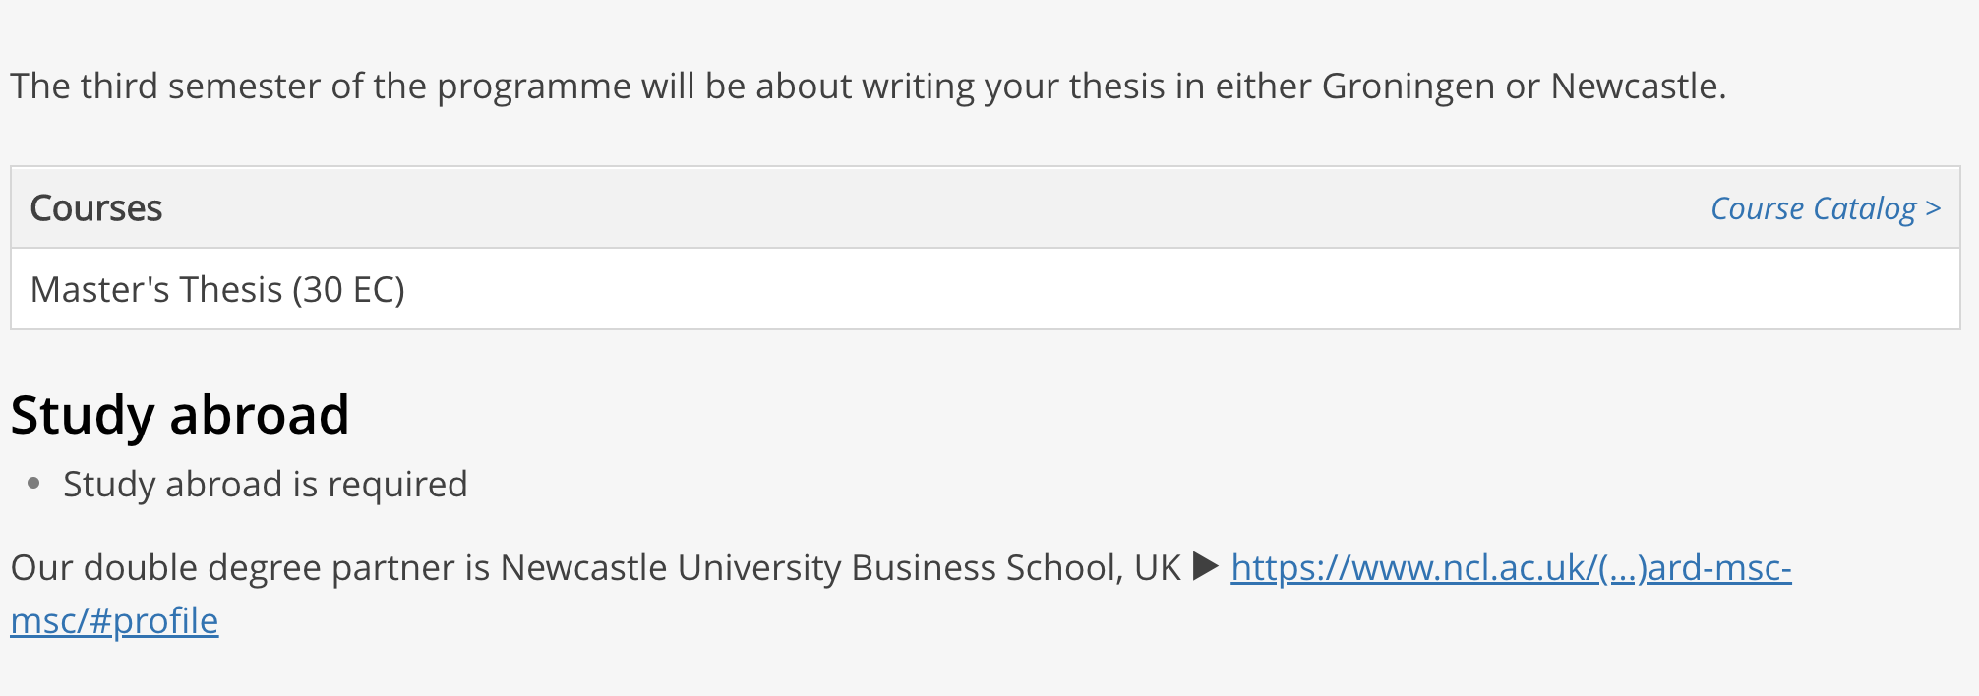Select the Master's Thesis (30 EC) row
Screen dimensions: 1979x696
point(985,289)
